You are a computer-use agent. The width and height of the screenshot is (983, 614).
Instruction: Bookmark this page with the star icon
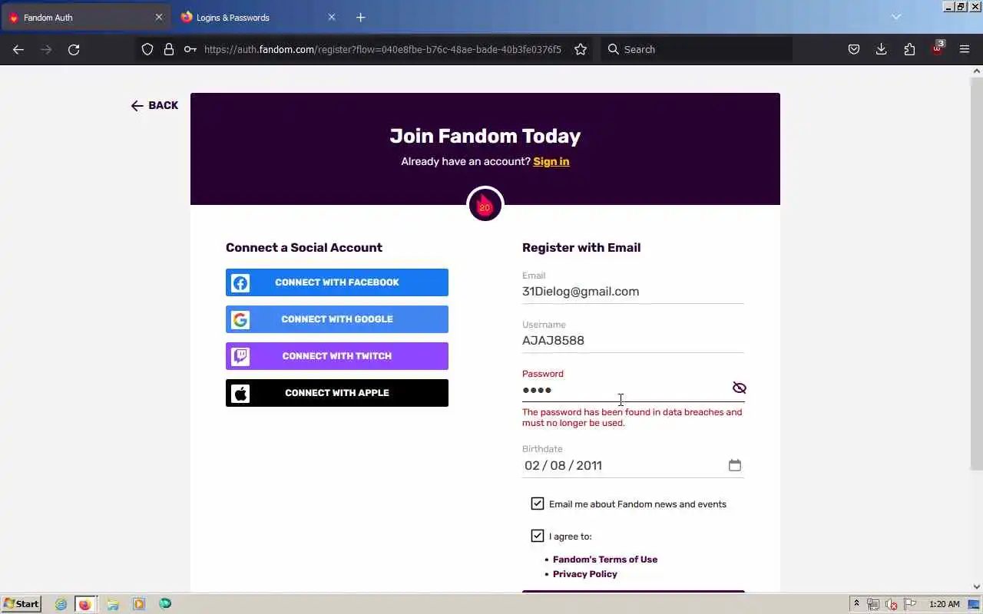(x=581, y=49)
